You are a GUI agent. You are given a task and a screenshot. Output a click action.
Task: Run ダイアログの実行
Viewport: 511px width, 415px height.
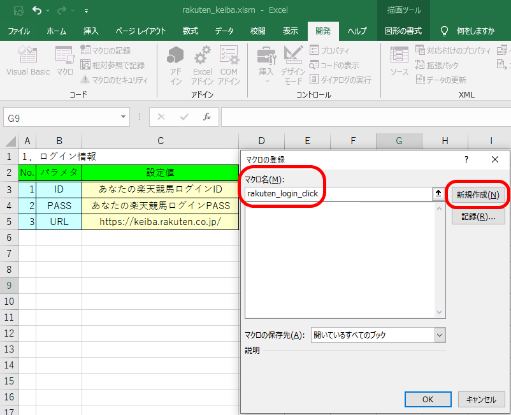(x=340, y=80)
